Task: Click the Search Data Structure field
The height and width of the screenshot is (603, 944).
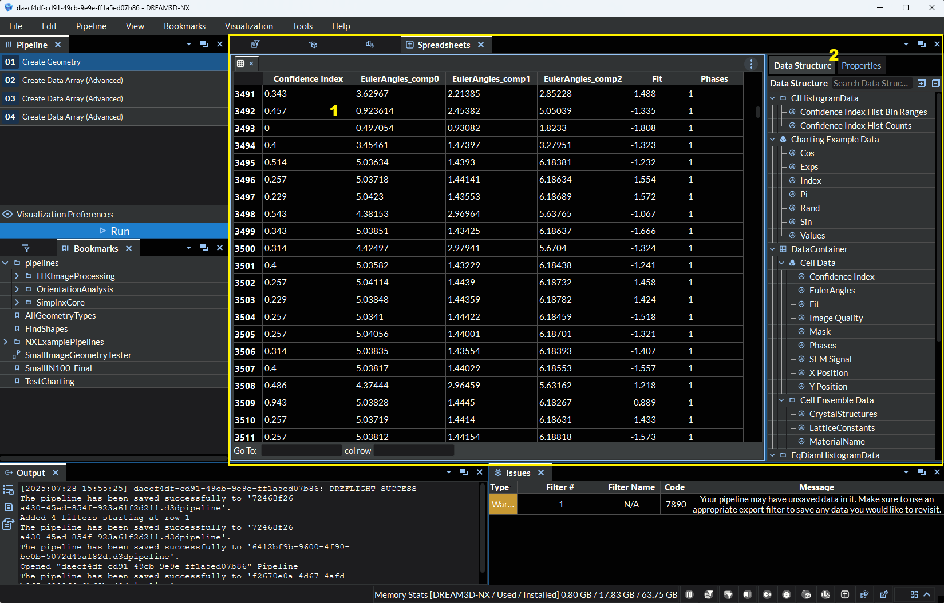Action: [871, 84]
